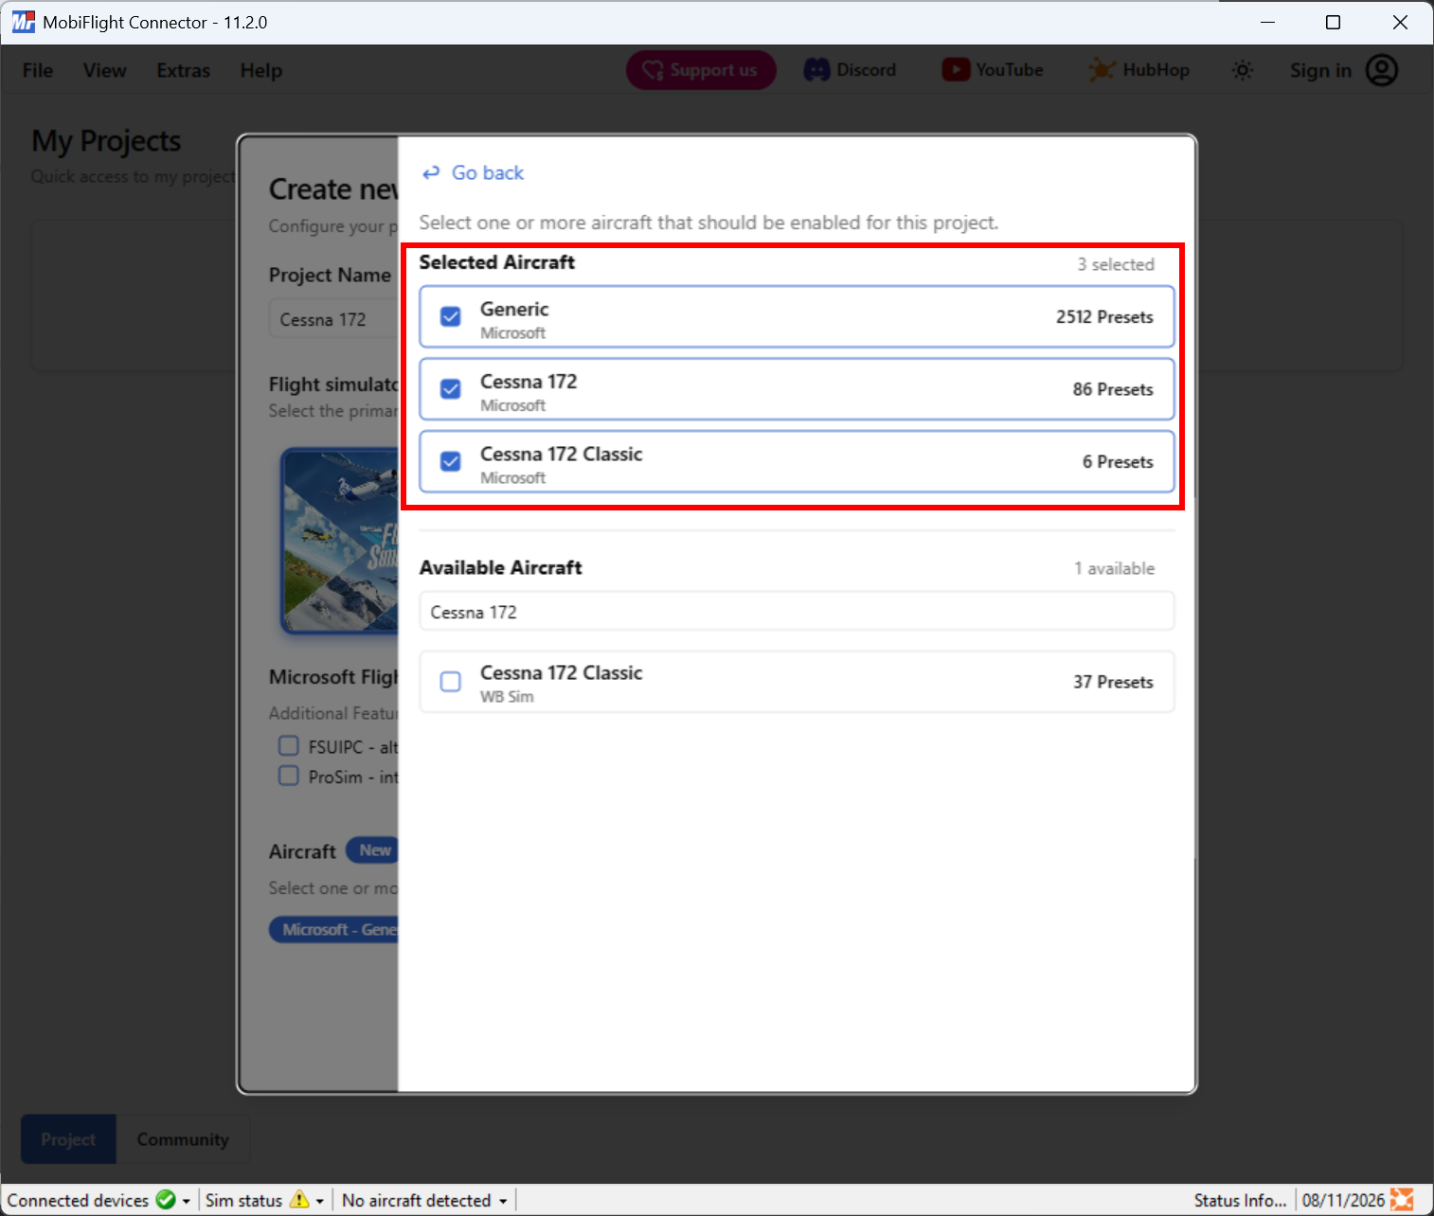Click the 37 Presets count text
Image resolution: width=1434 pixels, height=1216 pixels.
pos(1113,682)
